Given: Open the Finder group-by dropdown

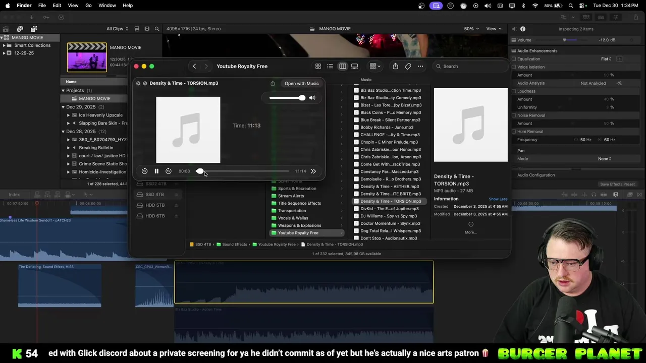Looking at the screenshot, I should (x=375, y=66).
